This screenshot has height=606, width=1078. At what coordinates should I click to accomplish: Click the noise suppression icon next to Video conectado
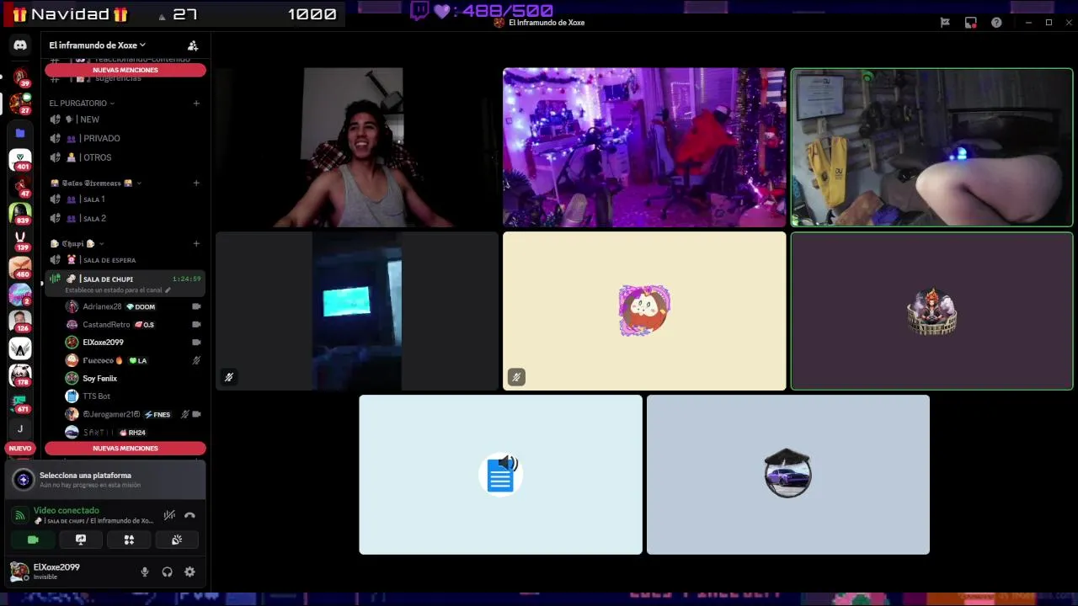[169, 515]
